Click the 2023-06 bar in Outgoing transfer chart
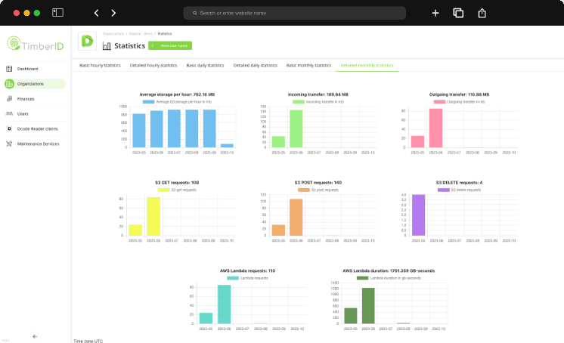 435,128
